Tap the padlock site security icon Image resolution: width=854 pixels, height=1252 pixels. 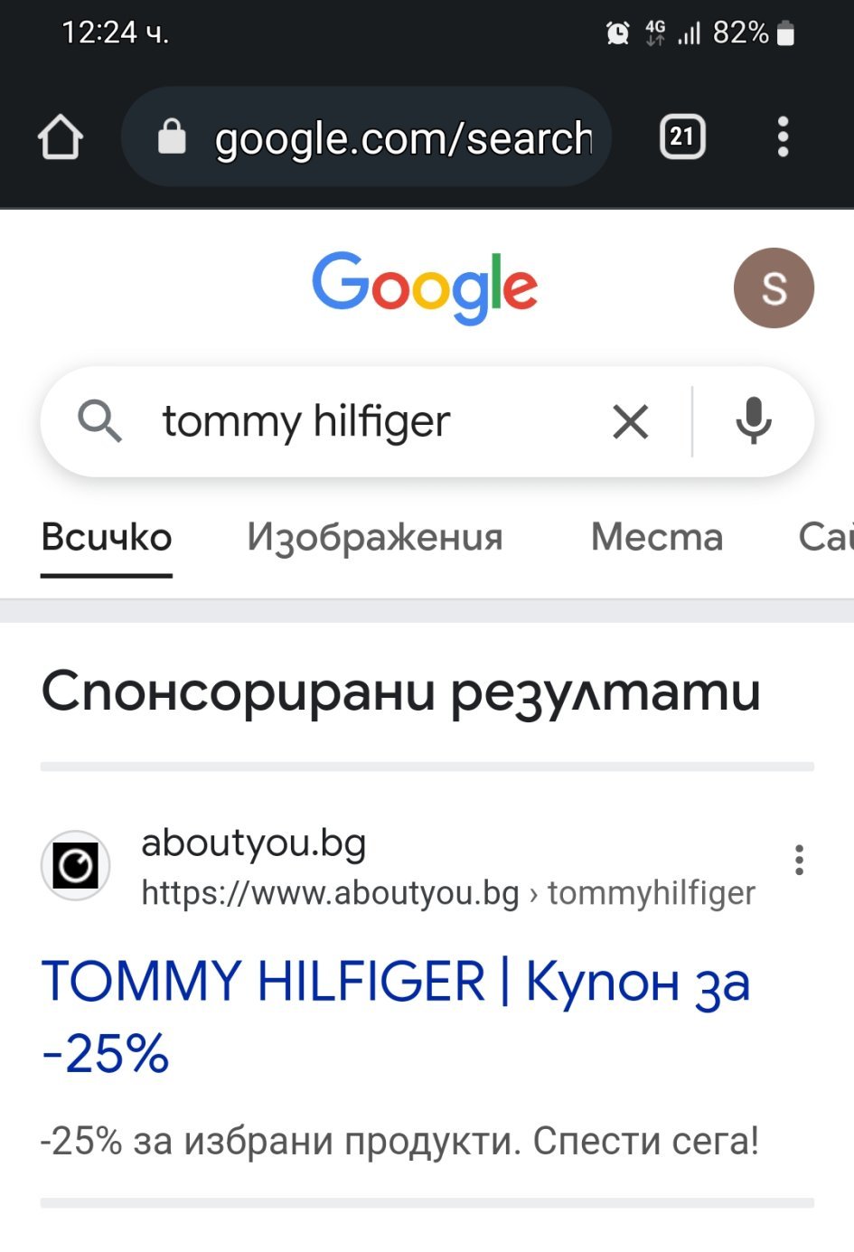[171, 137]
